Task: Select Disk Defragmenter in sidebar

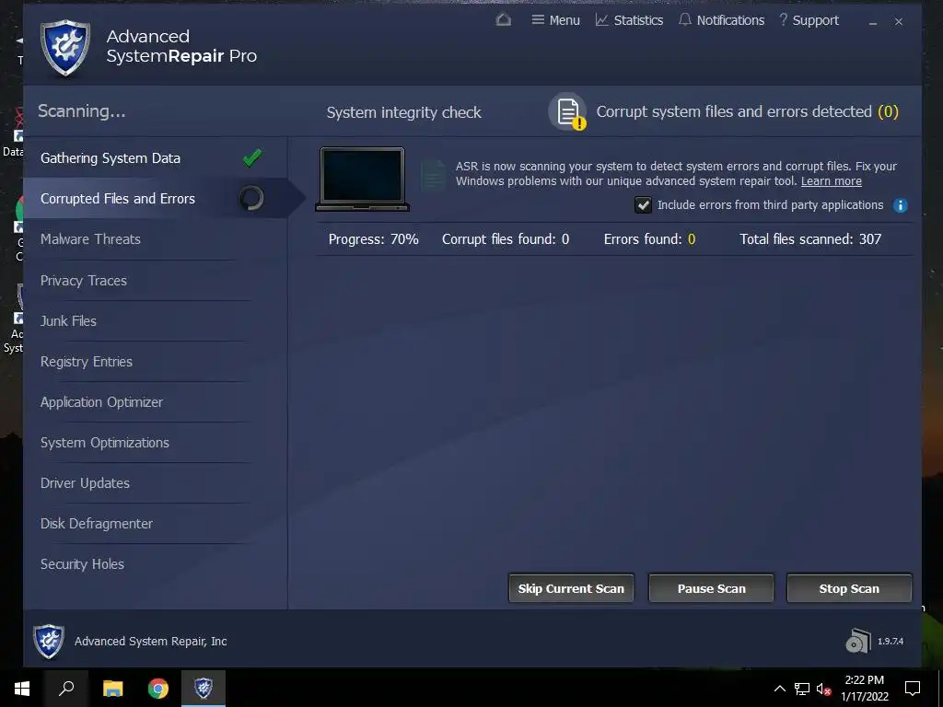Action: [96, 524]
